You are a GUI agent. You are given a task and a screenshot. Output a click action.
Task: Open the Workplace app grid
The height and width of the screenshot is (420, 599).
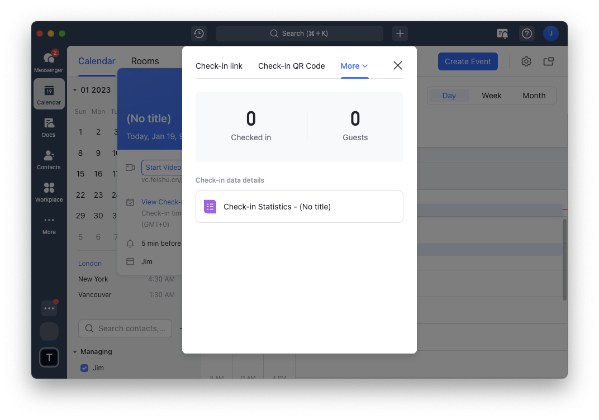[49, 192]
